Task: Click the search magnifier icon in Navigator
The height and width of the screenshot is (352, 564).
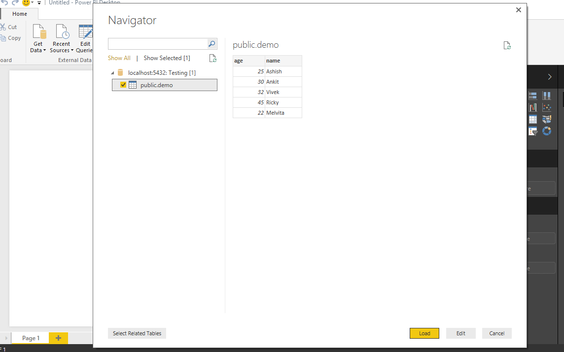Action: (211, 44)
